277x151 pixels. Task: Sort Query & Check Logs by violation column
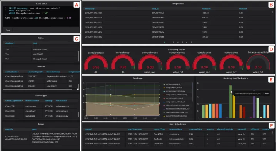(x=266, y=129)
